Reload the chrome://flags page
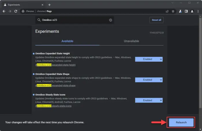Screen dimensions: 202x131 16,11
